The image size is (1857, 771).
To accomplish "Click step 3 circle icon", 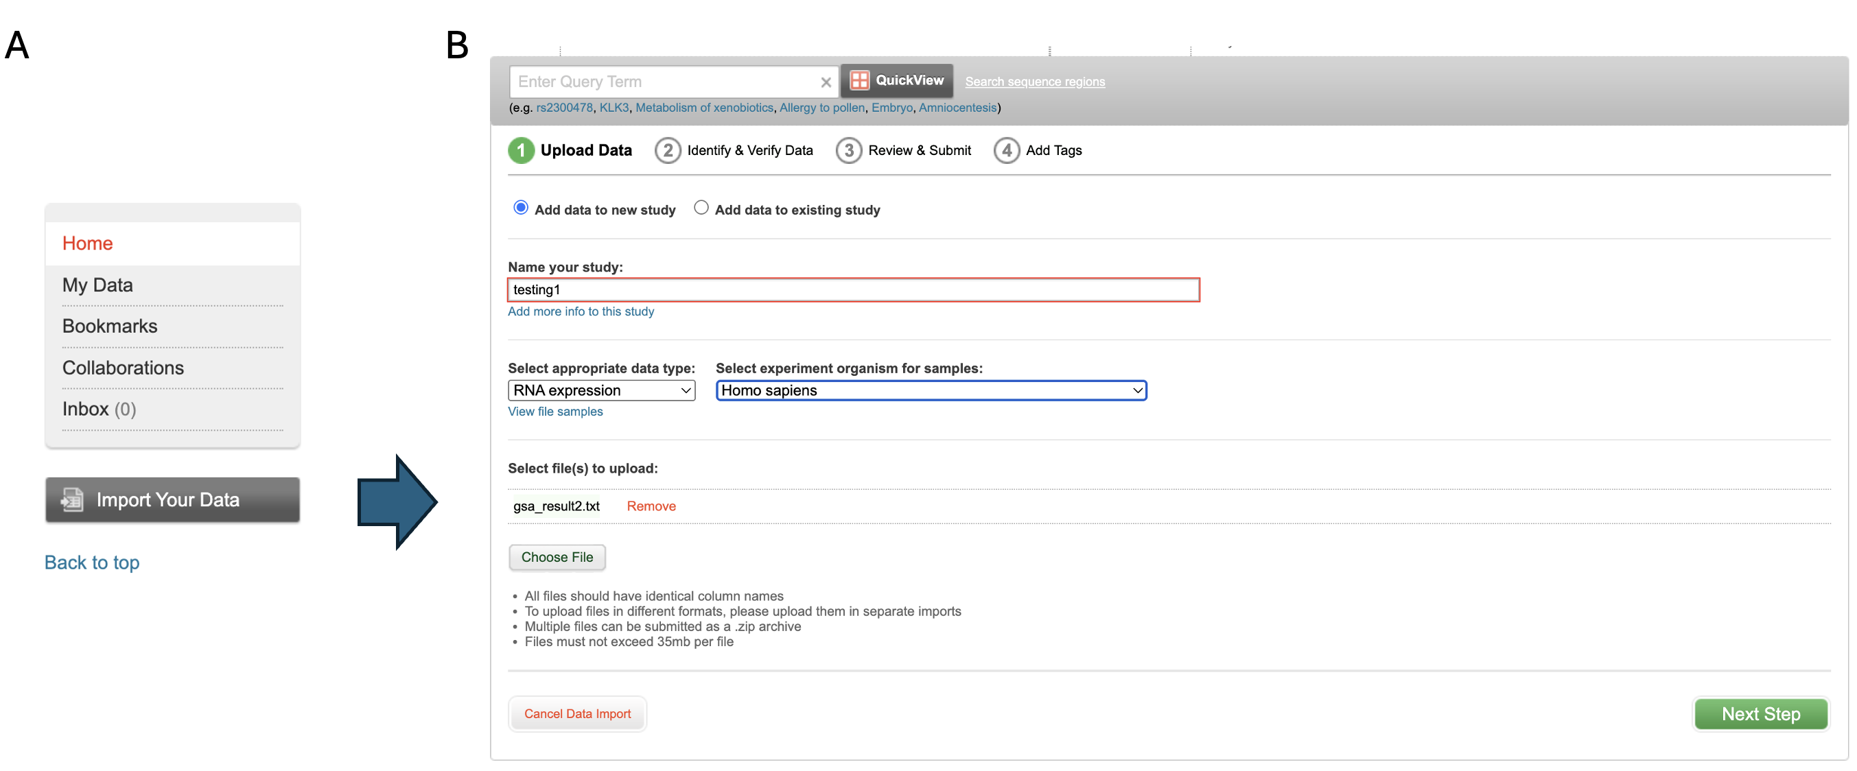I will click(x=848, y=150).
